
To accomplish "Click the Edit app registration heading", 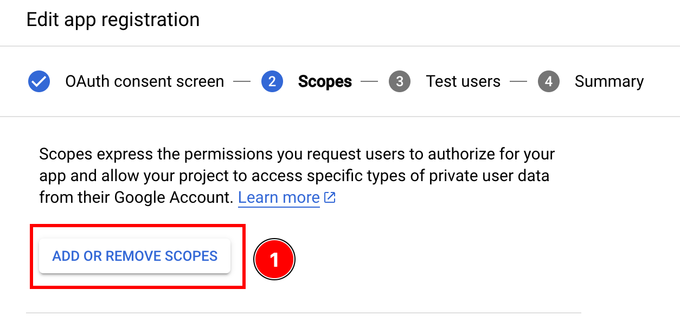I will coord(113,20).
